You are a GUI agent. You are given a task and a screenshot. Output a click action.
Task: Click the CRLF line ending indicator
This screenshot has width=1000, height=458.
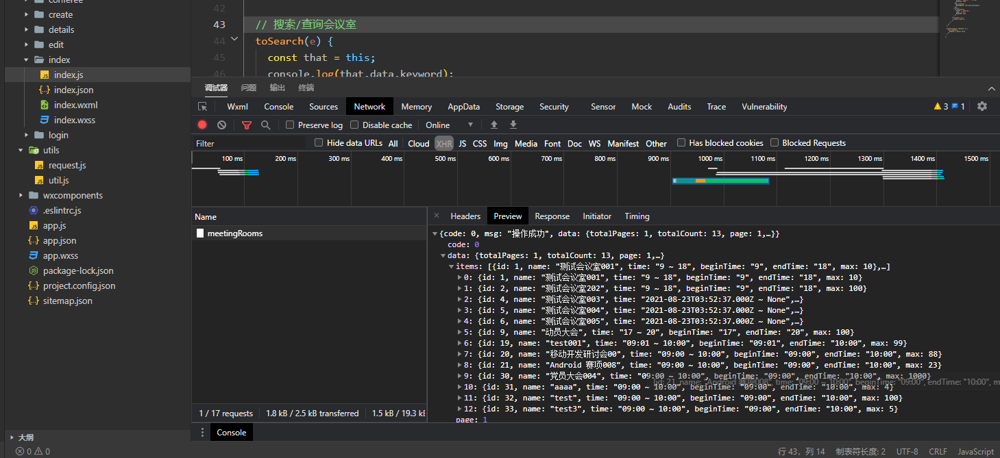point(938,452)
